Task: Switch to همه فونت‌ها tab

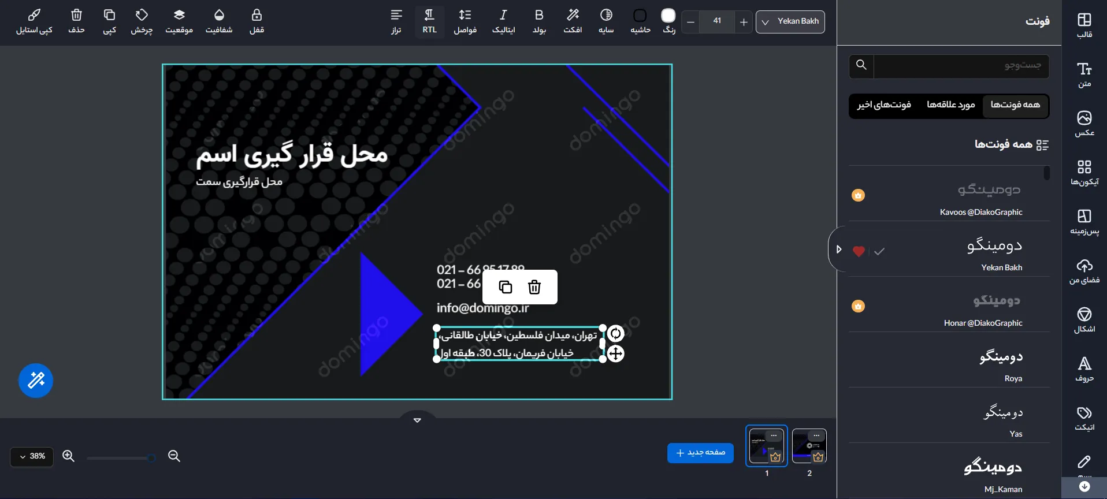Action: (1015, 105)
